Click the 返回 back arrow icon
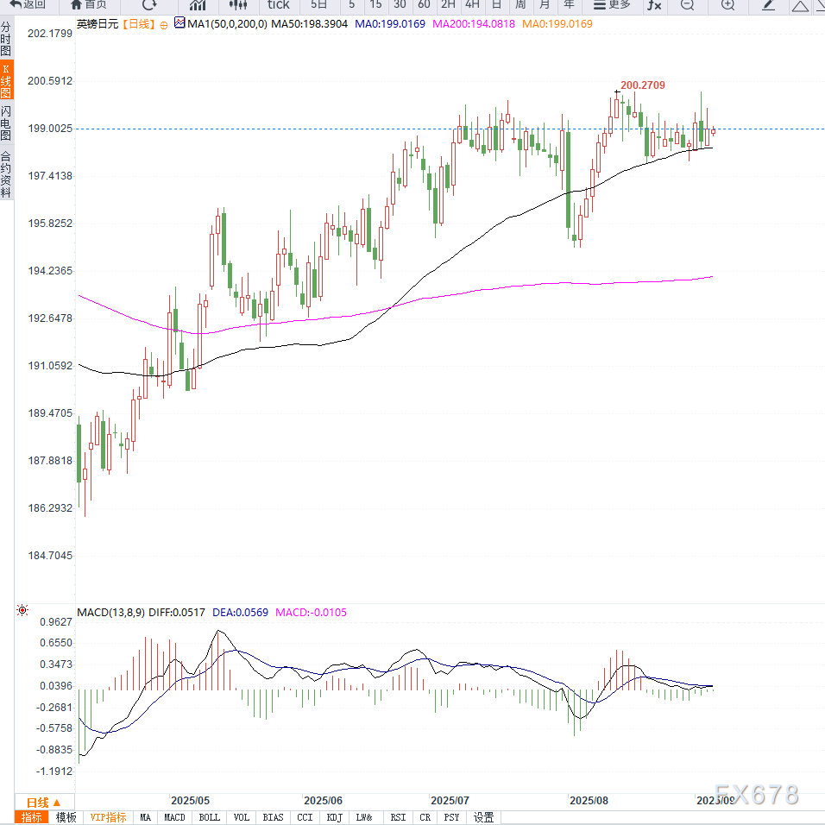The height and width of the screenshot is (825, 825). (x=16, y=4)
